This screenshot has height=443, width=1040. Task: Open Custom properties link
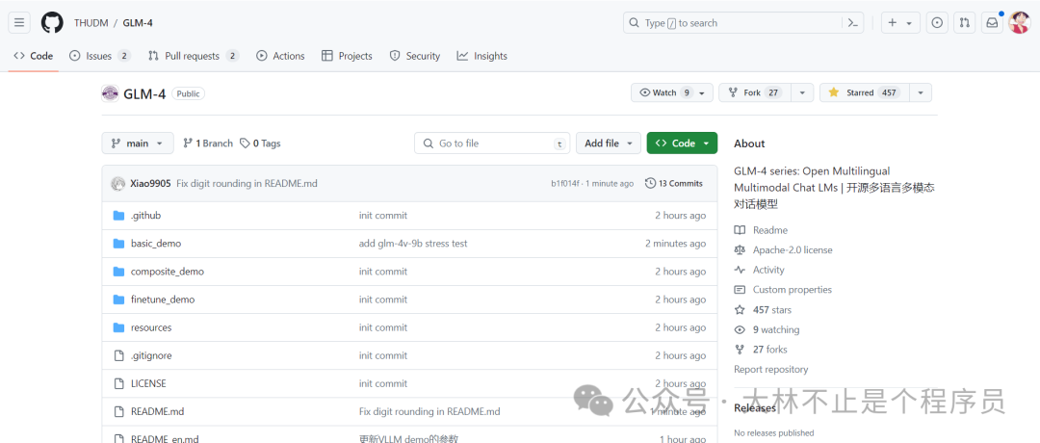click(x=793, y=290)
